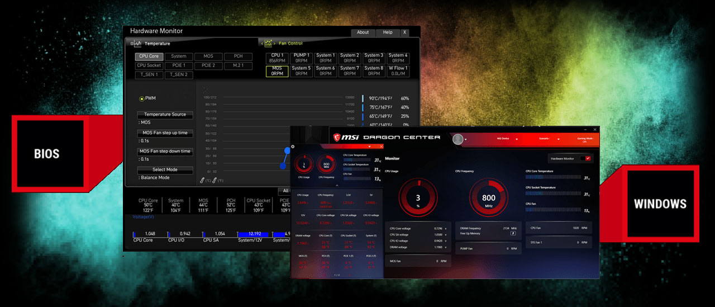Click the large CPU Usage gauge
Image resolution: width=715 pixels, height=307 pixels.
(x=418, y=197)
